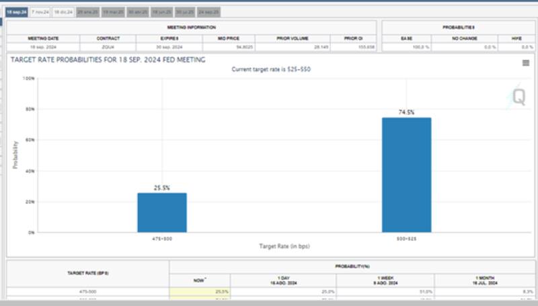This screenshot has width=538, height=306.
Task: Click the ZQU4 contract cell
Action: point(108,48)
